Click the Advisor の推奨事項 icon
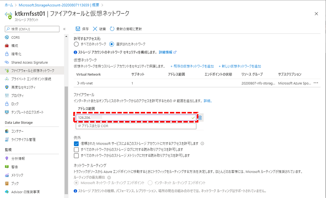The image size is (326, 198). pos(7,192)
